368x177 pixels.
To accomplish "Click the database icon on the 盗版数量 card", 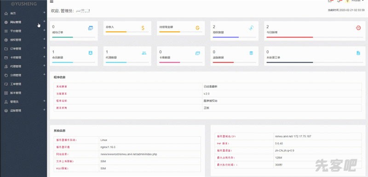I will point(251,53).
